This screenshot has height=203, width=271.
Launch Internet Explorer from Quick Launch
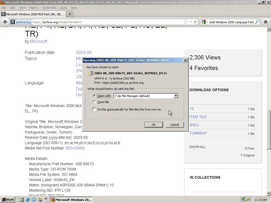click(28, 200)
